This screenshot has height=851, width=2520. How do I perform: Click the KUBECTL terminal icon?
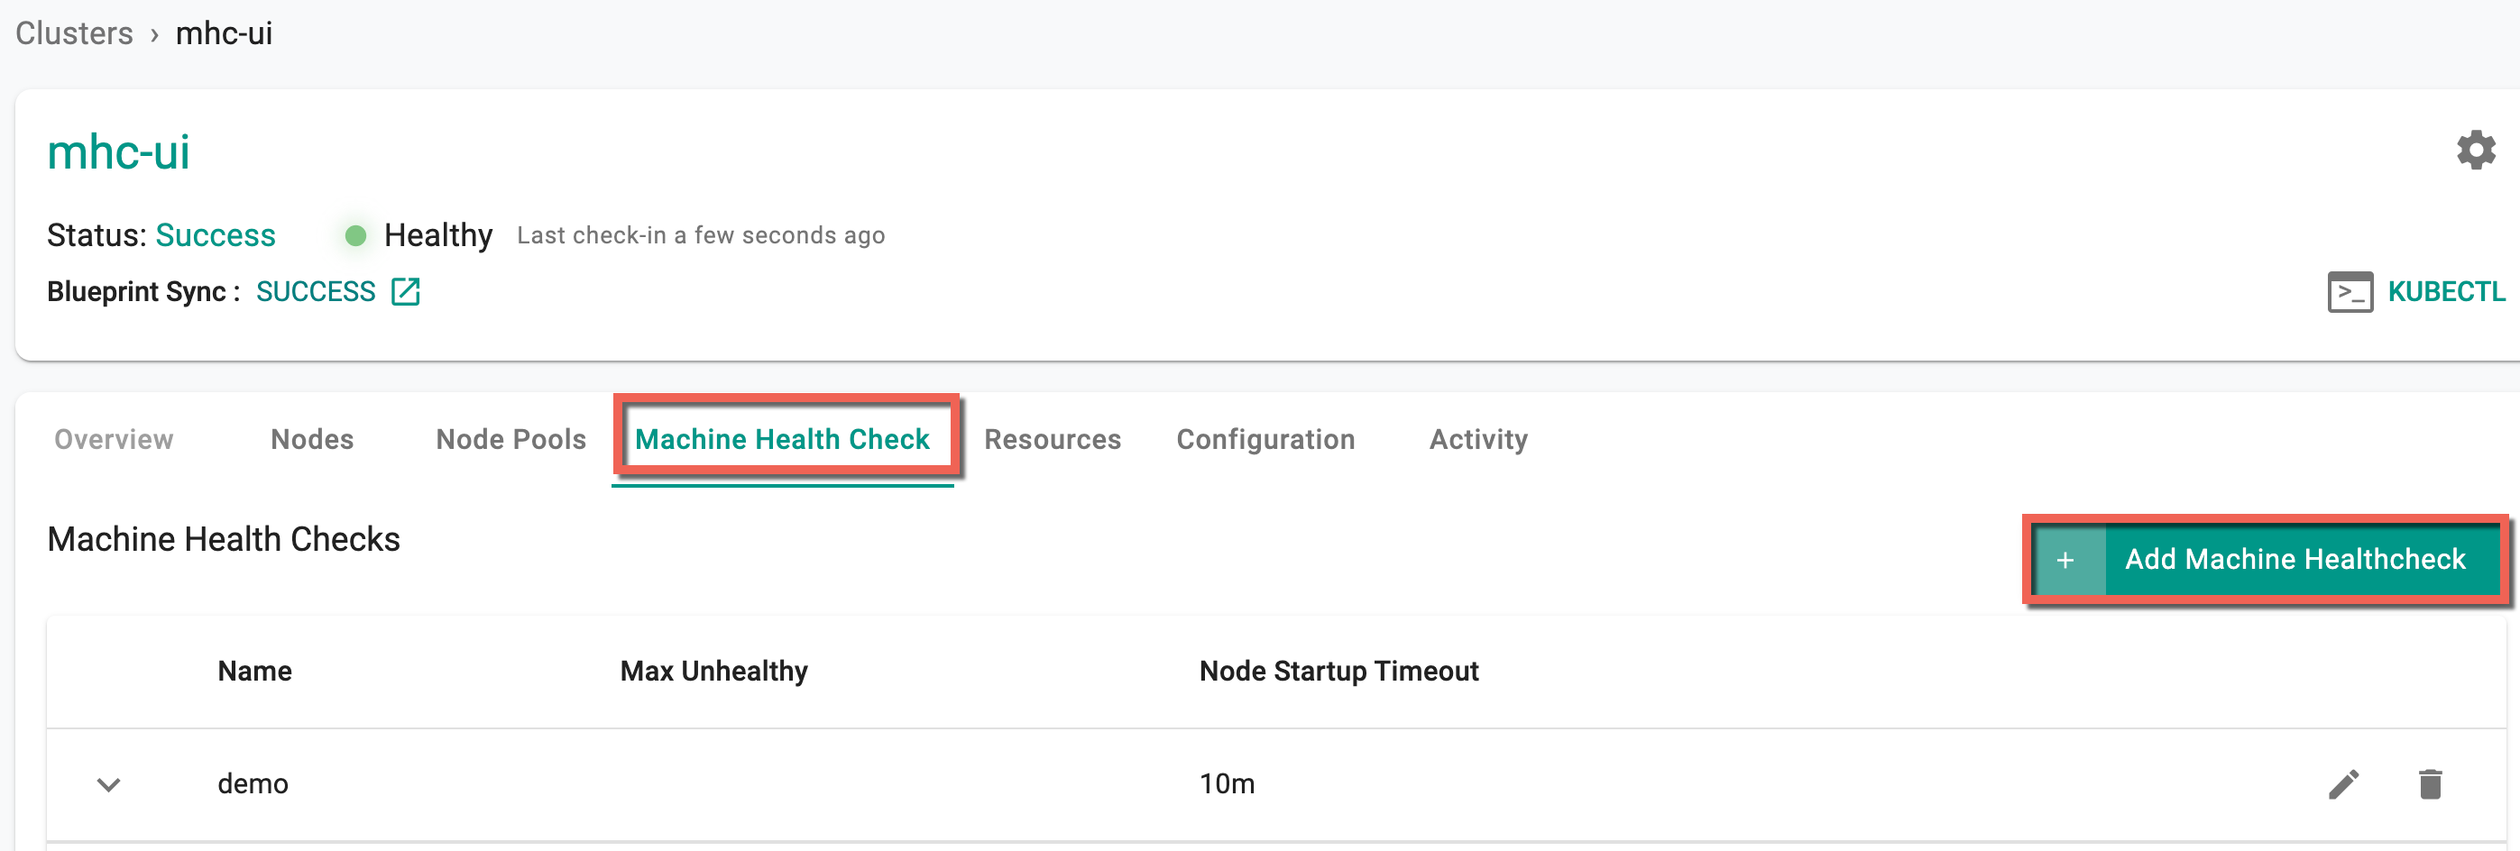2350,291
